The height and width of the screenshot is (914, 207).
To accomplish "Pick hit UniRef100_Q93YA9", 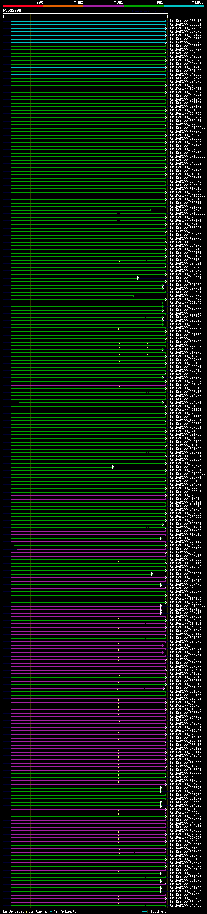I will coord(185,303).
